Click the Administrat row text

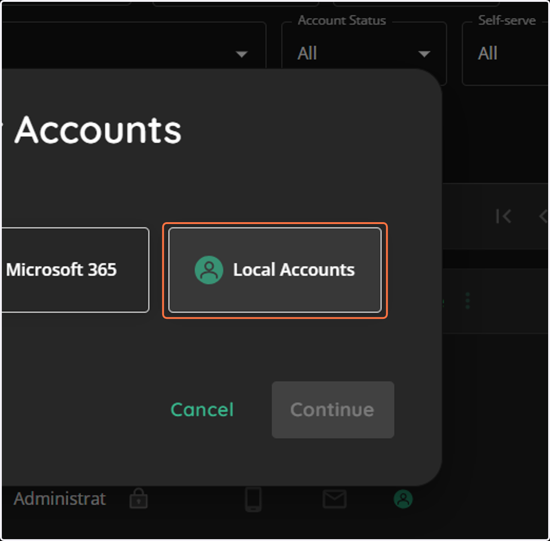click(60, 499)
